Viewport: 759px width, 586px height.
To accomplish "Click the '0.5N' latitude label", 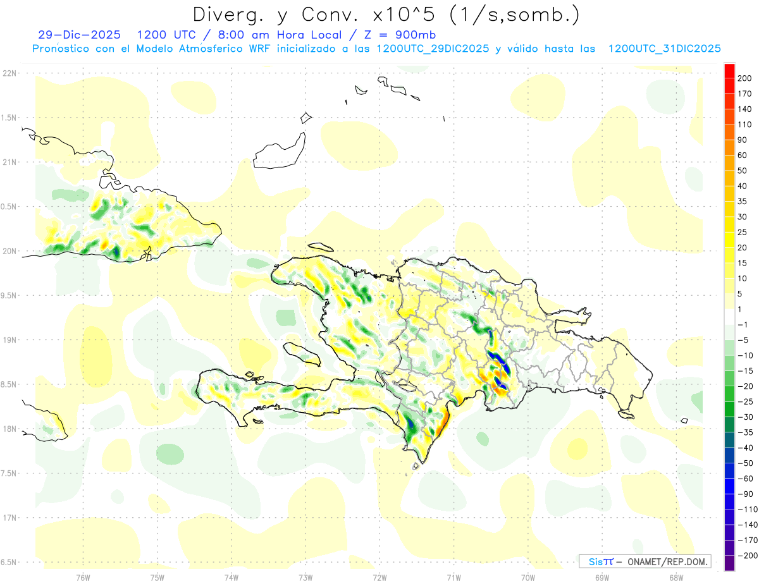I will point(9,207).
